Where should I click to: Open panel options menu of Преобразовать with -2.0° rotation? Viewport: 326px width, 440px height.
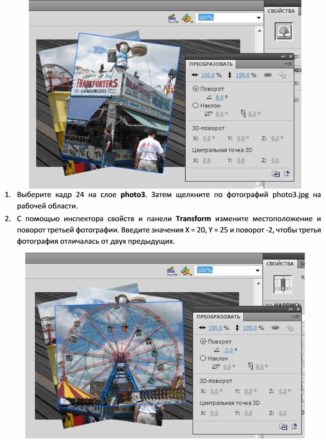click(296, 317)
